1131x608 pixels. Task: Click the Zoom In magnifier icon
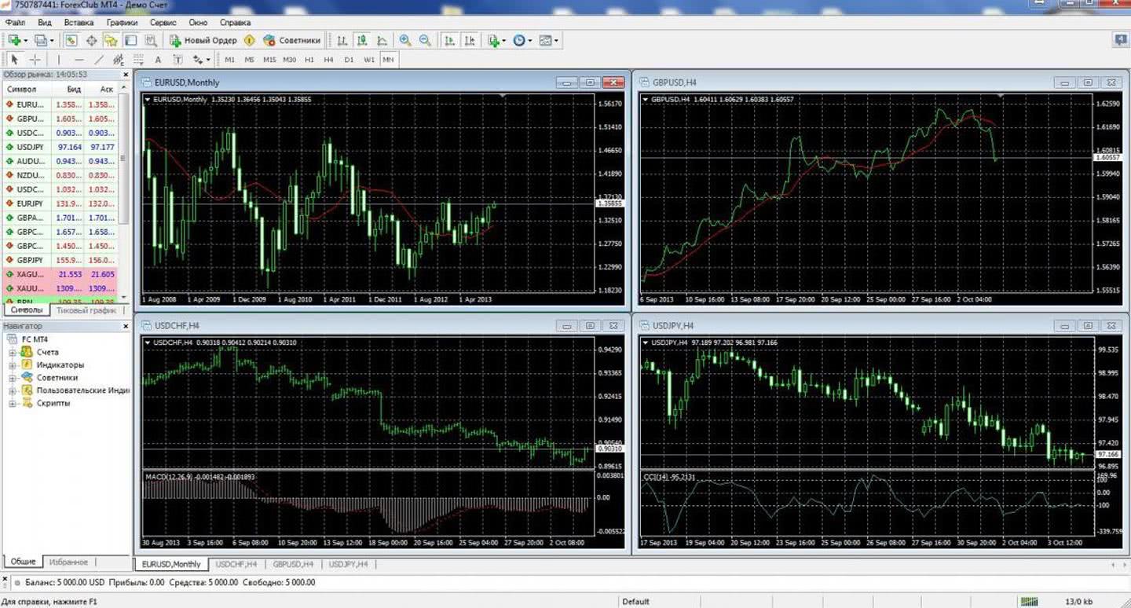pos(405,41)
